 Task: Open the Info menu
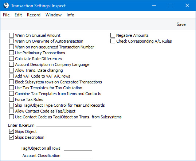[x=70, y=15]
